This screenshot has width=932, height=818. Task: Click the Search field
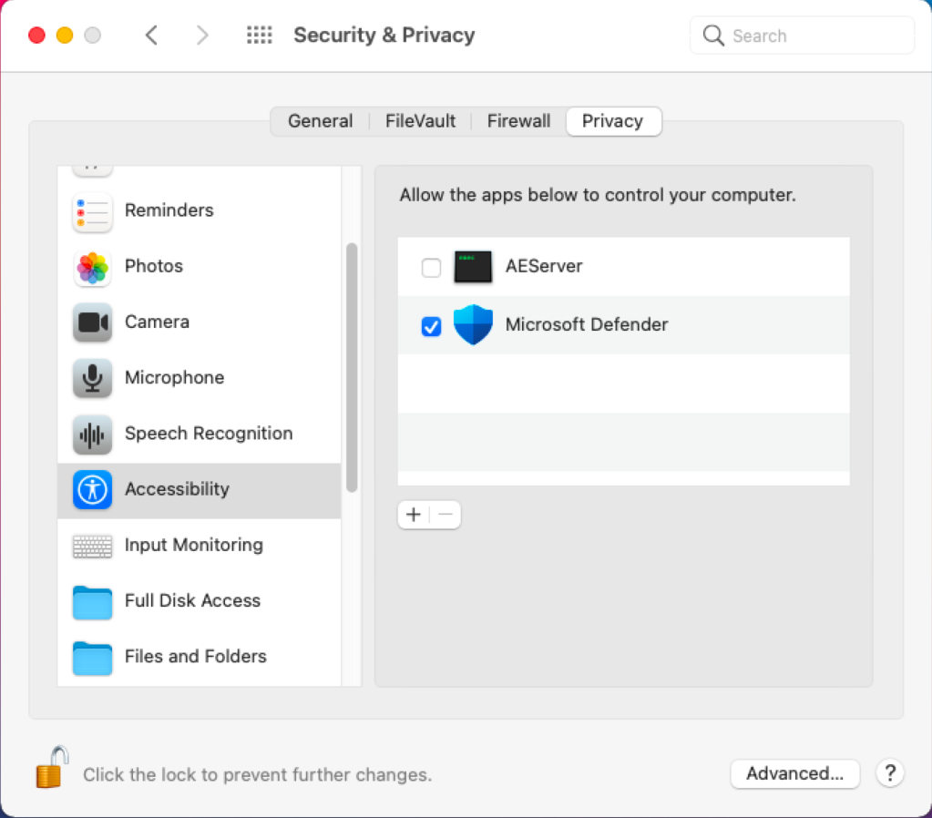pos(802,36)
